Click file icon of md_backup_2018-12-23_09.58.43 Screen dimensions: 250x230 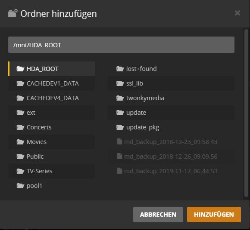tap(119, 141)
